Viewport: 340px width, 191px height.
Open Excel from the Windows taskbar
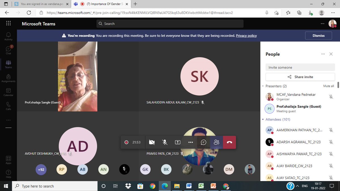[x=201, y=186]
